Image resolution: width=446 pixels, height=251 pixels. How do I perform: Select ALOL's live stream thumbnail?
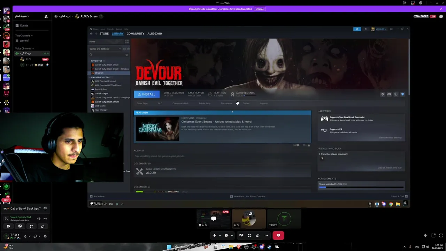[x=213, y=219]
